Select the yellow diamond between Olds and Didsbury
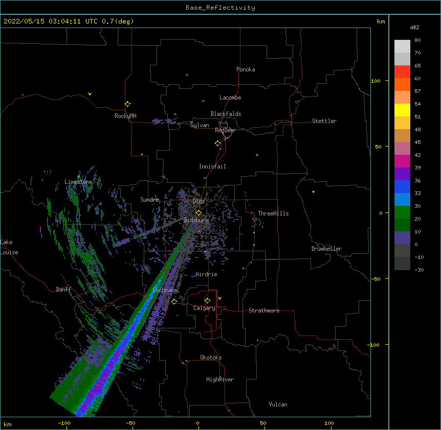This screenshot has width=441, height=430. tap(199, 213)
